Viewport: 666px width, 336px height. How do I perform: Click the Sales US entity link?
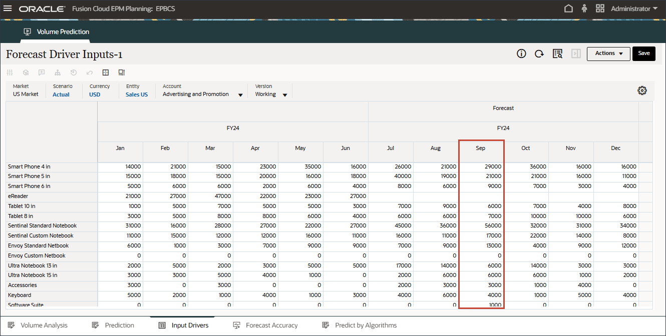tap(137, 94)
